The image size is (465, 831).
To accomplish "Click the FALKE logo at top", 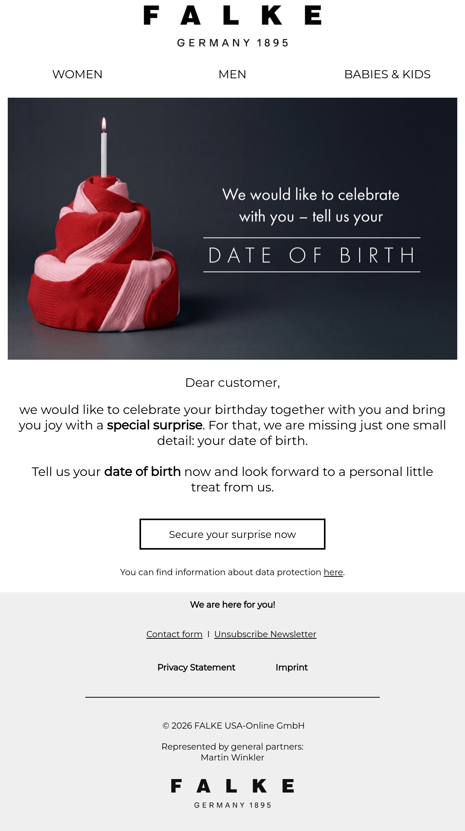I will pos(232,26).
